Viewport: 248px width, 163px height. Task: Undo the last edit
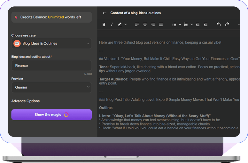coord(219,25)
